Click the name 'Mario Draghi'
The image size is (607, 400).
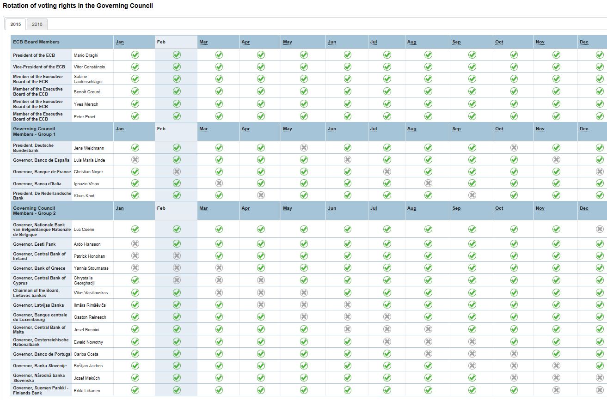[86, 55]
